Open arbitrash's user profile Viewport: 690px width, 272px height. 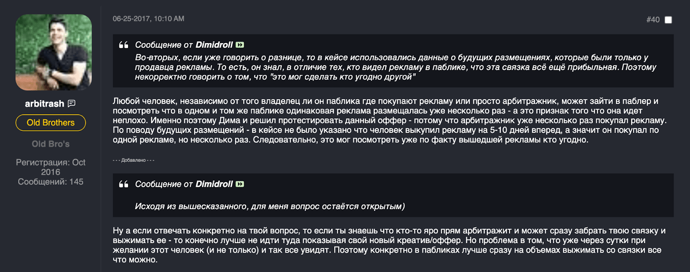(44, 103)
